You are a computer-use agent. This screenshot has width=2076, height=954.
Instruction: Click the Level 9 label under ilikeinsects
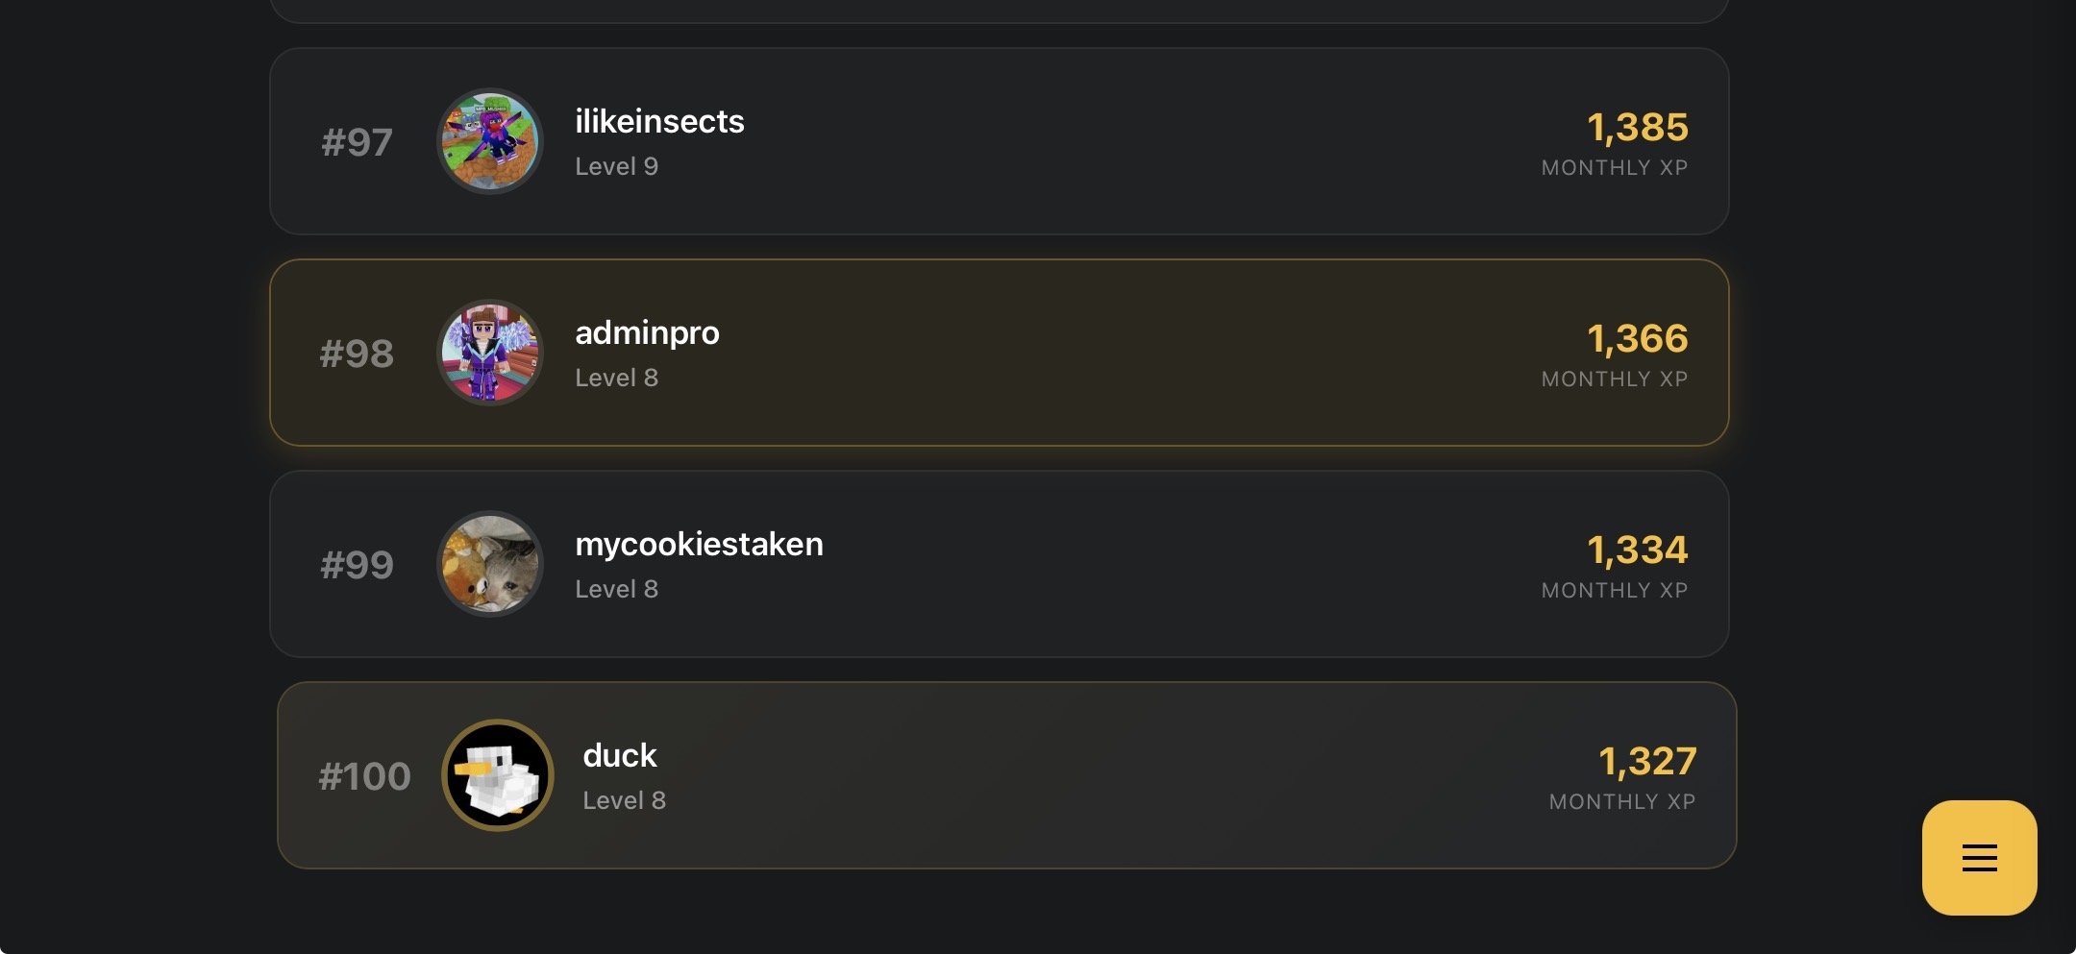click(616, 166)
